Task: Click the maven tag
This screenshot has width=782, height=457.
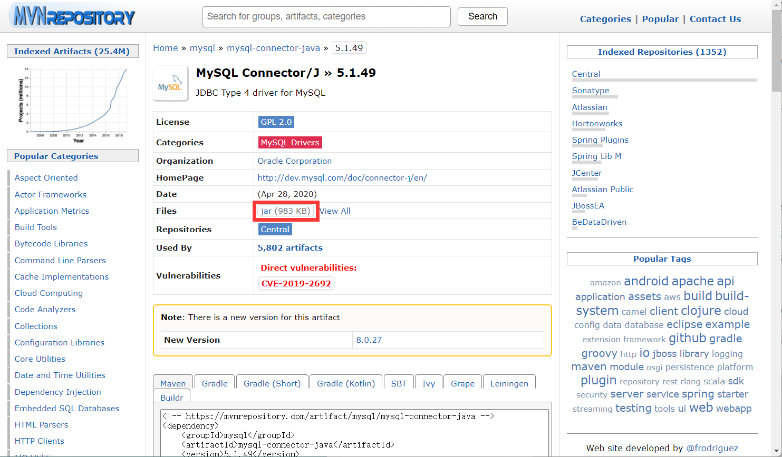Action: [x=589, y=367]
